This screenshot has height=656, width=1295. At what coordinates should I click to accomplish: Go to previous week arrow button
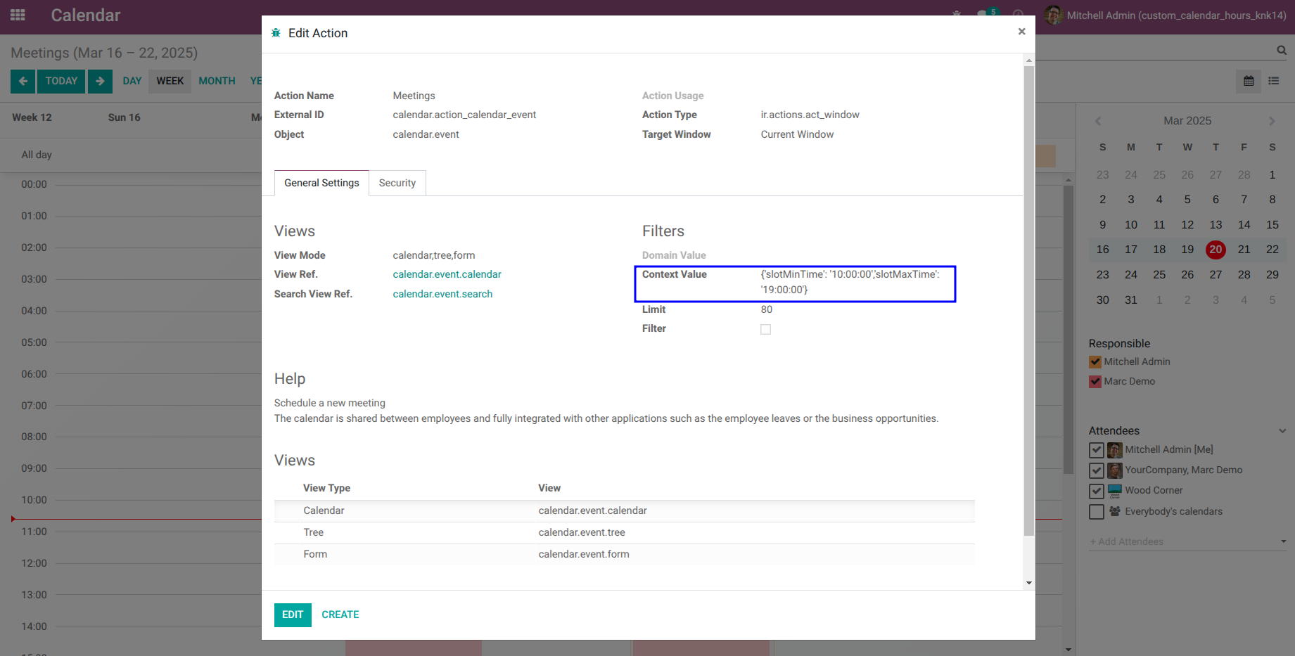[23, 81]
